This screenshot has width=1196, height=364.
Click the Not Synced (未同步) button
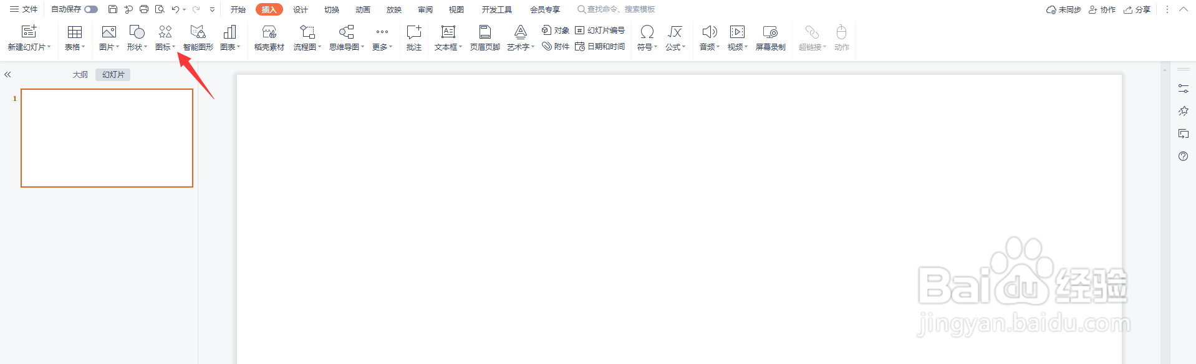[1064, 9]
